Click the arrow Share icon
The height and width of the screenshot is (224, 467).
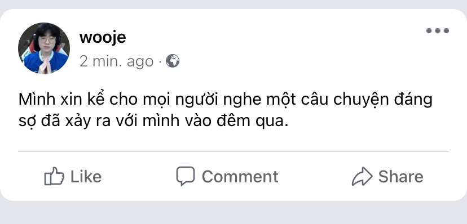coord(362,176)
